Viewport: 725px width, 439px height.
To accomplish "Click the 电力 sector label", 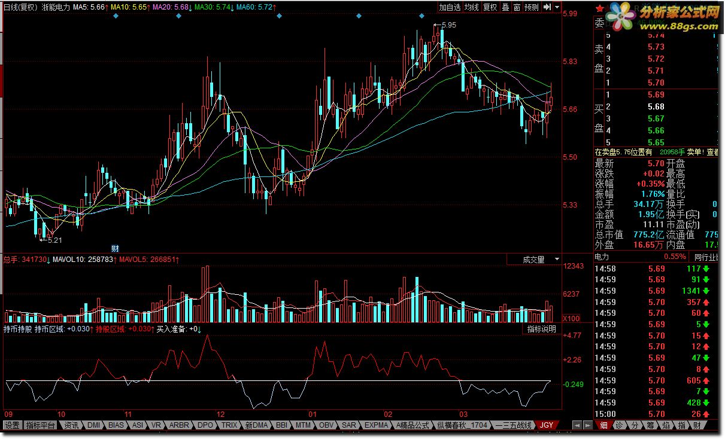I will 602,257.
